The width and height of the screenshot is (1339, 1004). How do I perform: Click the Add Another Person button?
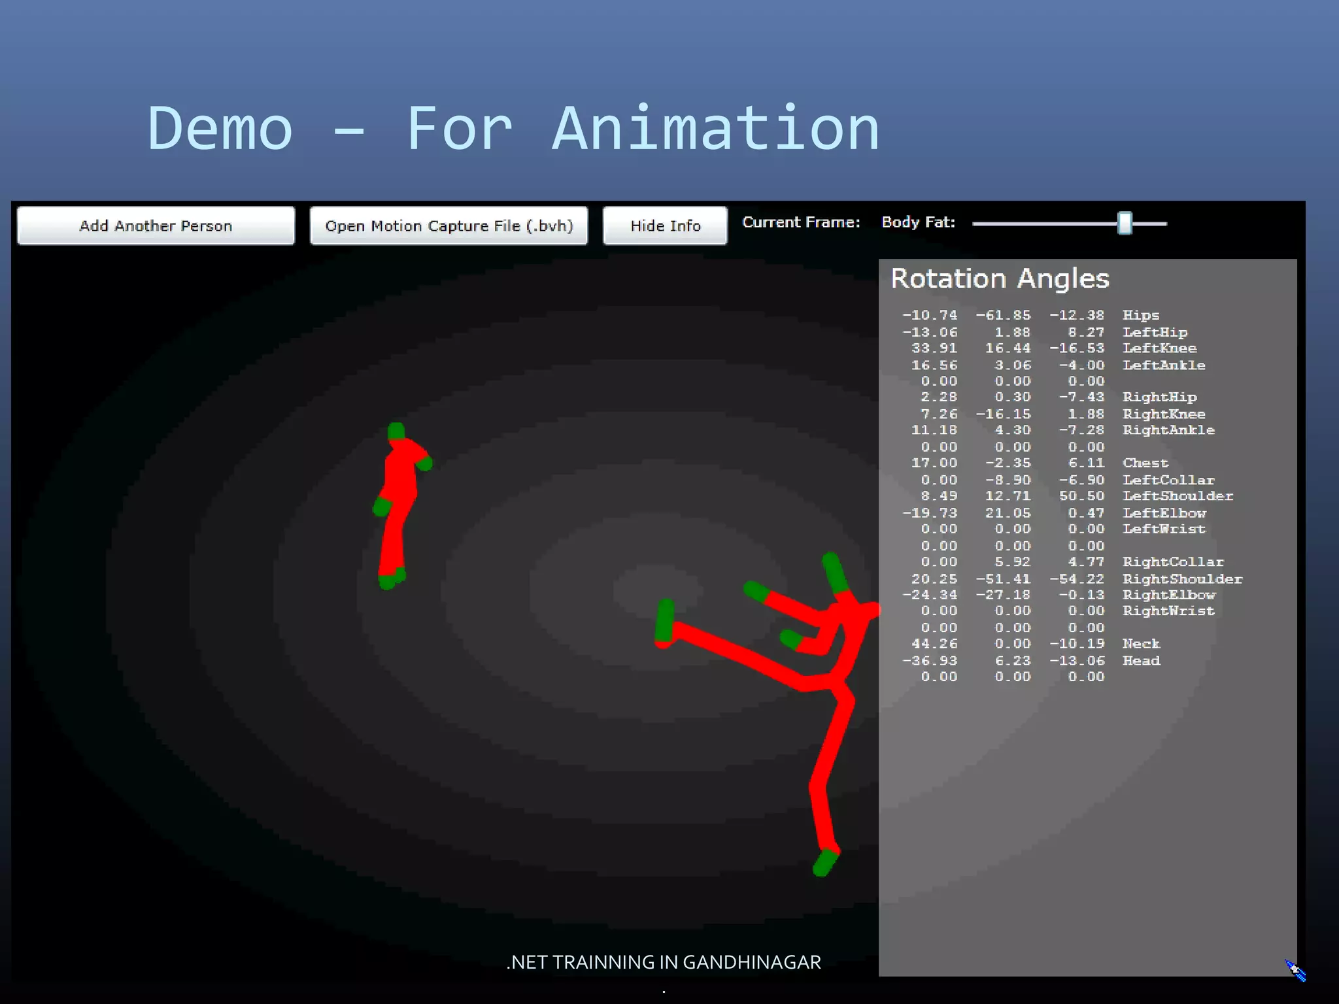pos(156,226)
